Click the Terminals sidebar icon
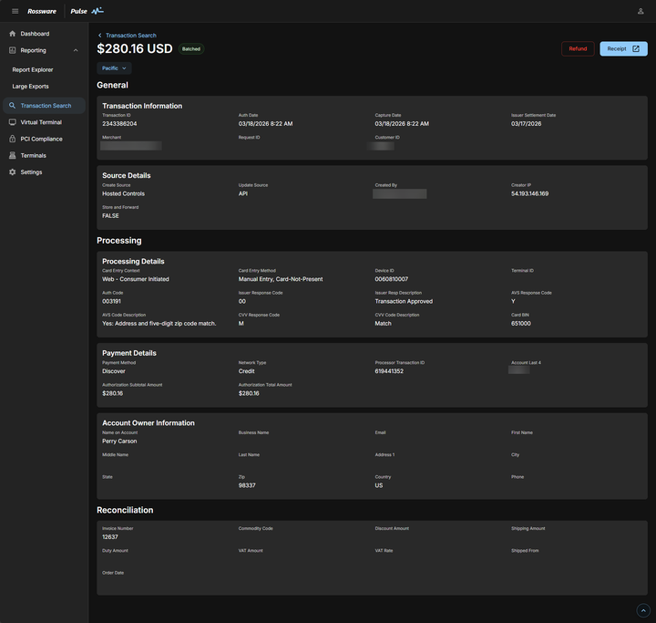 (12, 155)
